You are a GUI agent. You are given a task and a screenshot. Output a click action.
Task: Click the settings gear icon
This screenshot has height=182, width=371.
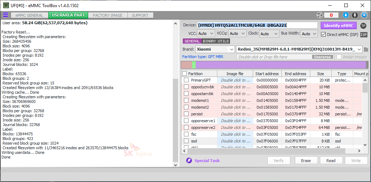pyautogui.click(x=364, y=15)
